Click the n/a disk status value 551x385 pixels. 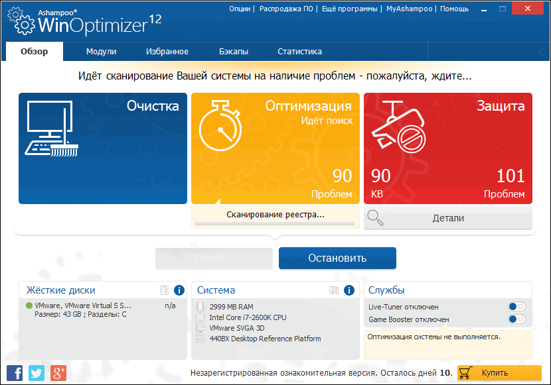click(170, 305)
